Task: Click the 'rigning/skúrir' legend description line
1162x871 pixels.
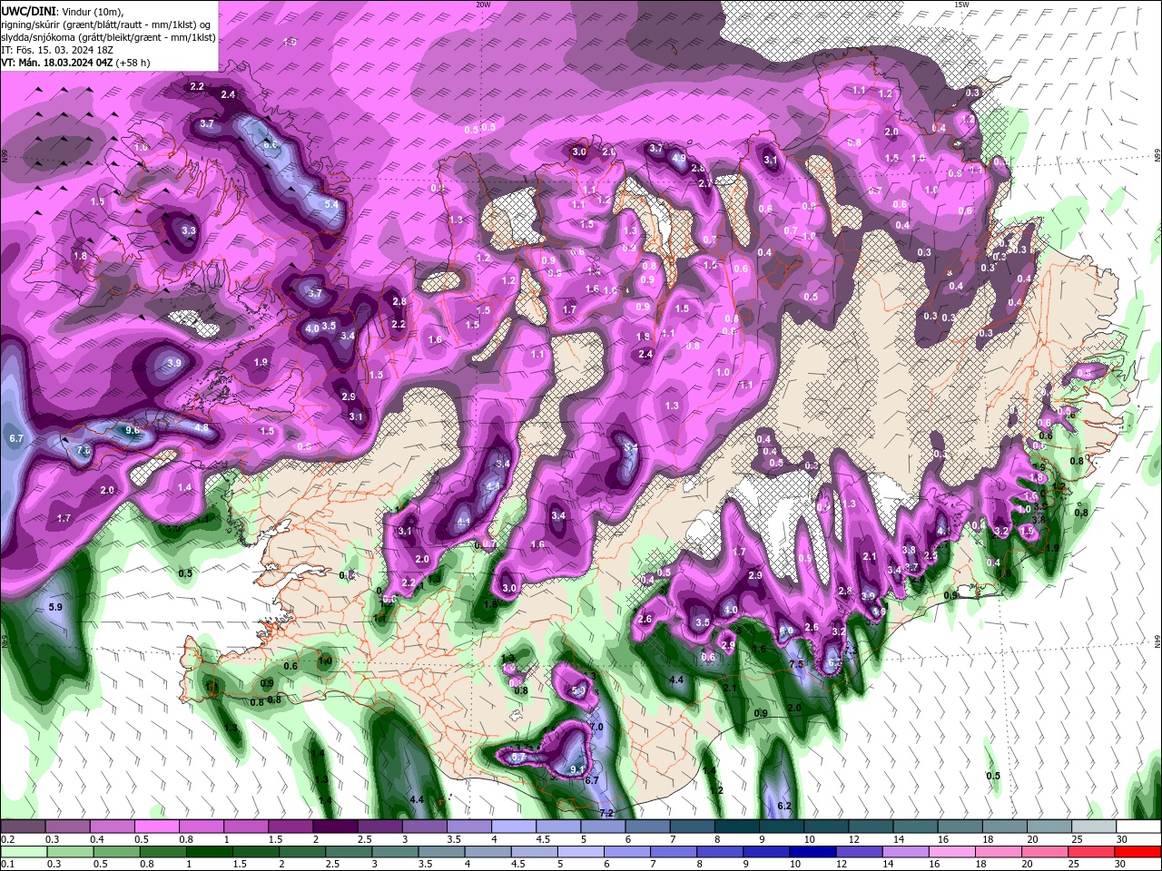Action: [x=107, y=24]
